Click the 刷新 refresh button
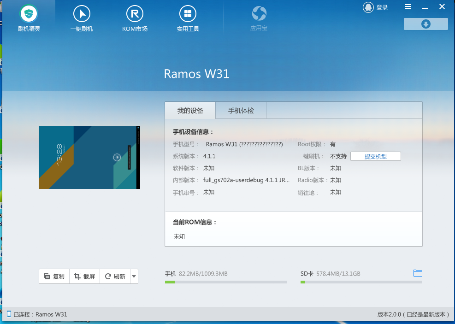 [x=115, y=277]
